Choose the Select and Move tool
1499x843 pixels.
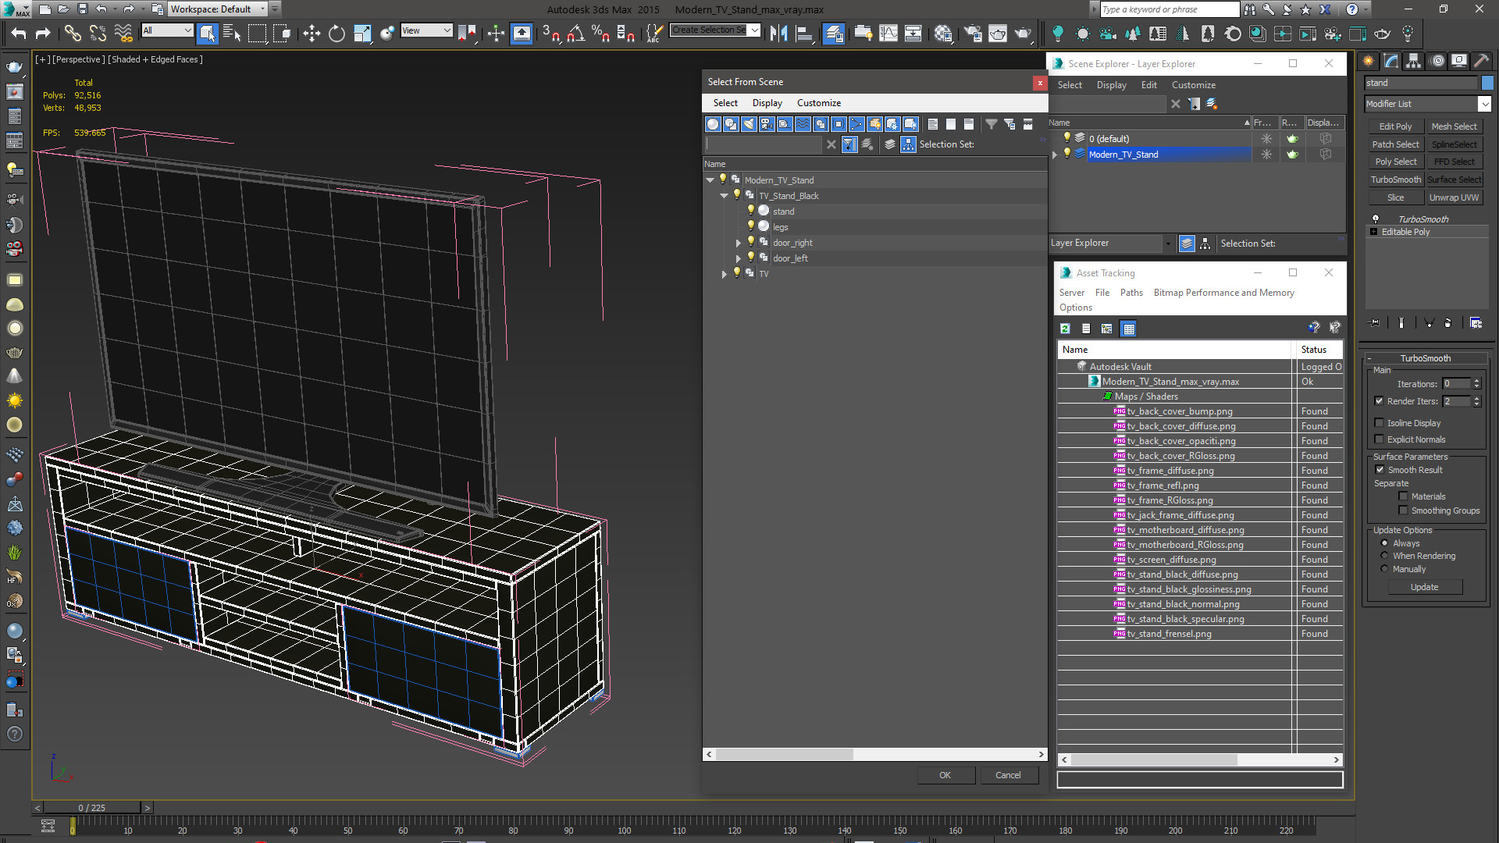(312, 33)
